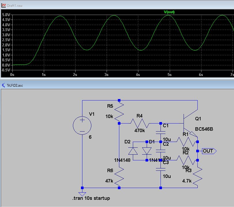Click the D2 diode symbol
Image resolution: width=234 pixels, height=207 pixels.
point(133,151)
